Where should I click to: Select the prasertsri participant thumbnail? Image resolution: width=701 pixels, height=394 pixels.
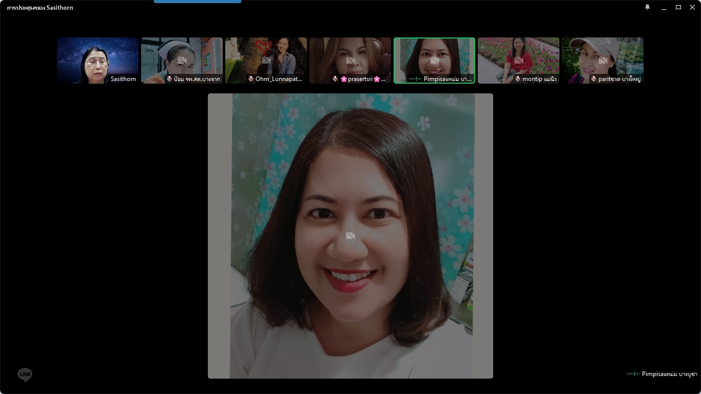point(350,59)
